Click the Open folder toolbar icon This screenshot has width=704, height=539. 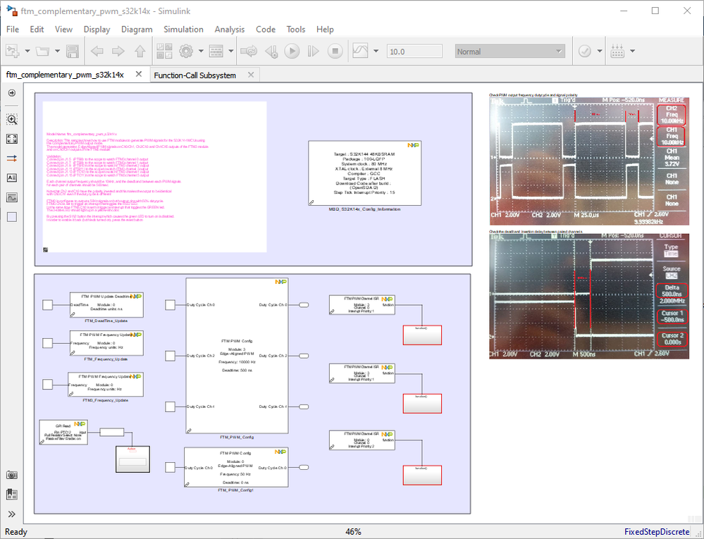point(43,51)
